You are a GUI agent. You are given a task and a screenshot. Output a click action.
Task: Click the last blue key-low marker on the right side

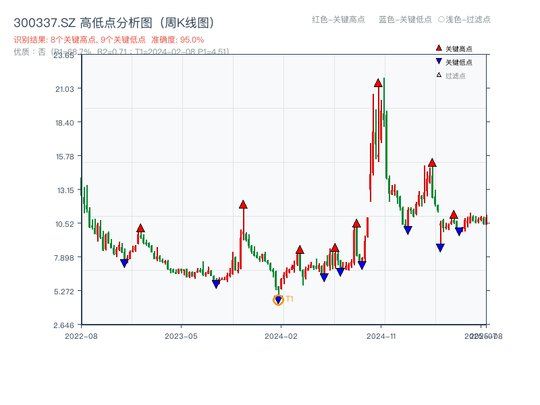tap(458, 232)
